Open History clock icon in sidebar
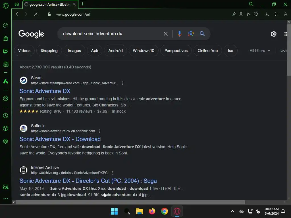This screenshot has height=218, width=291. (x=6, y=116)
